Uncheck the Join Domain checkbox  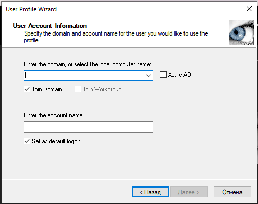[x=27, y=89]
